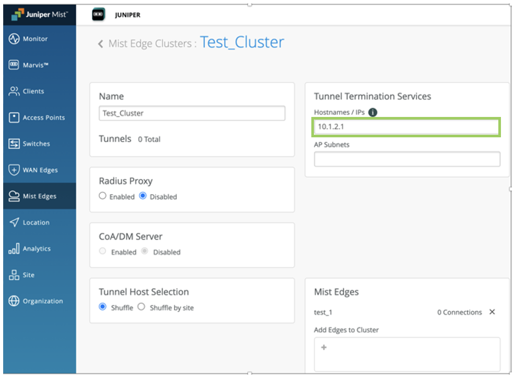Choose Shuffle by site radio button
Screen dimensions: 514x378
[x=142, y=307]
